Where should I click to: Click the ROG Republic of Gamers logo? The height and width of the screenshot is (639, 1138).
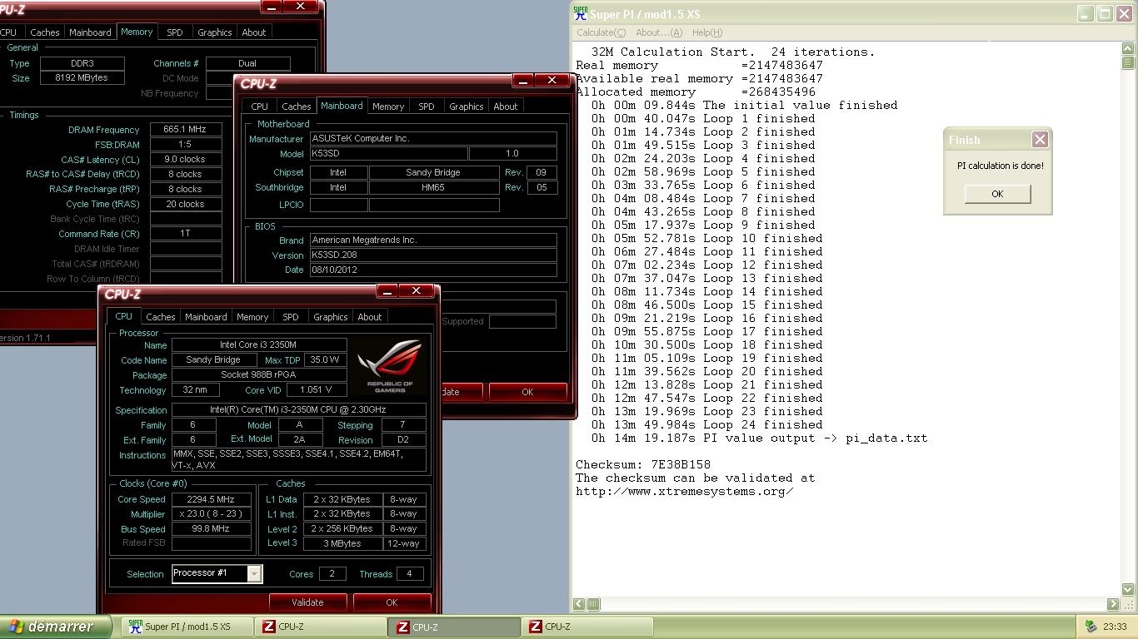(x=389, y=366)
